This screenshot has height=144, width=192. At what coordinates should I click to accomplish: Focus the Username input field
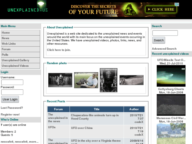click(12, 82)
